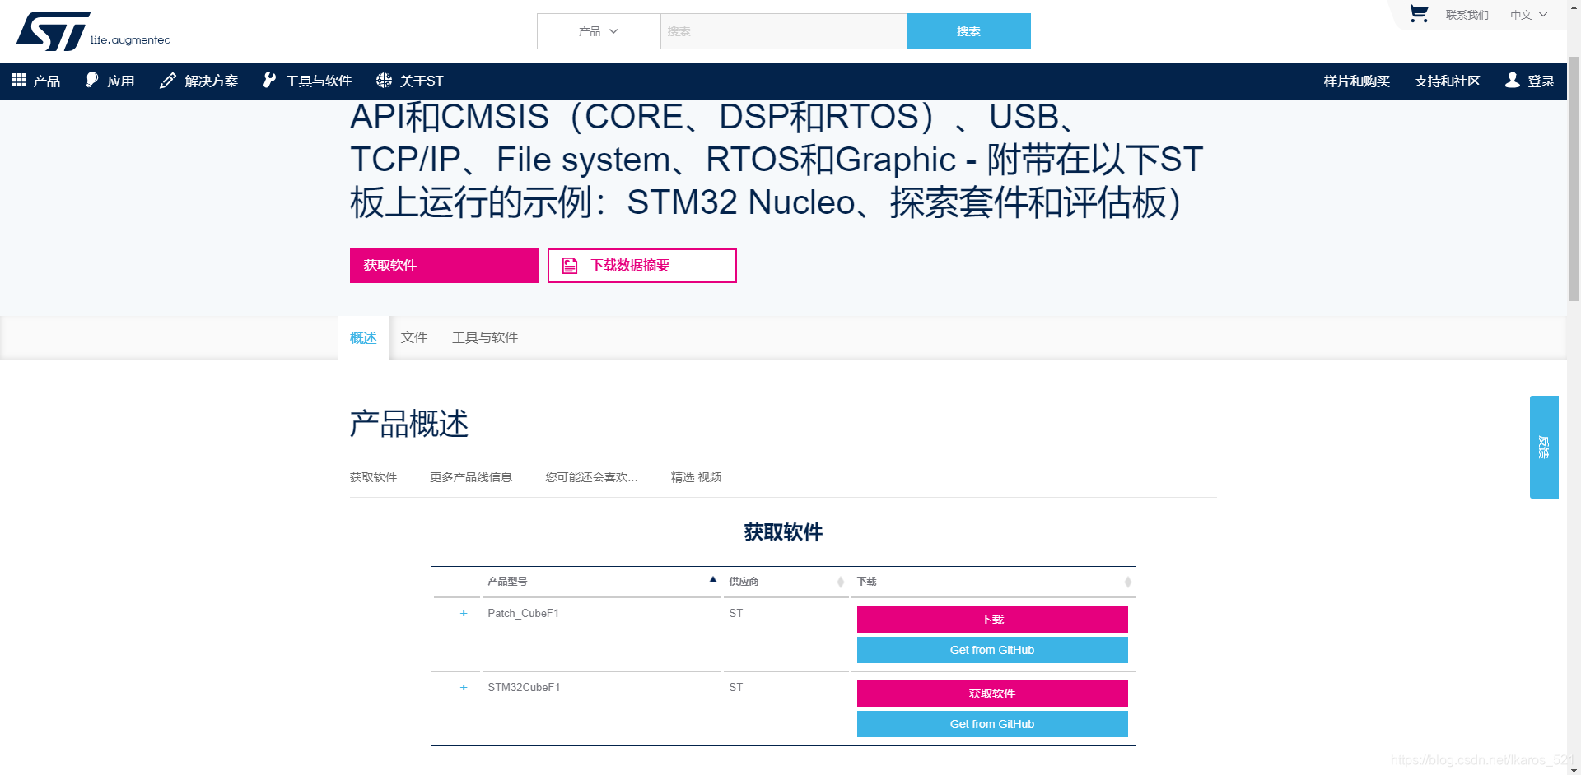Sort table by 产品型号 column

point(602,582)
